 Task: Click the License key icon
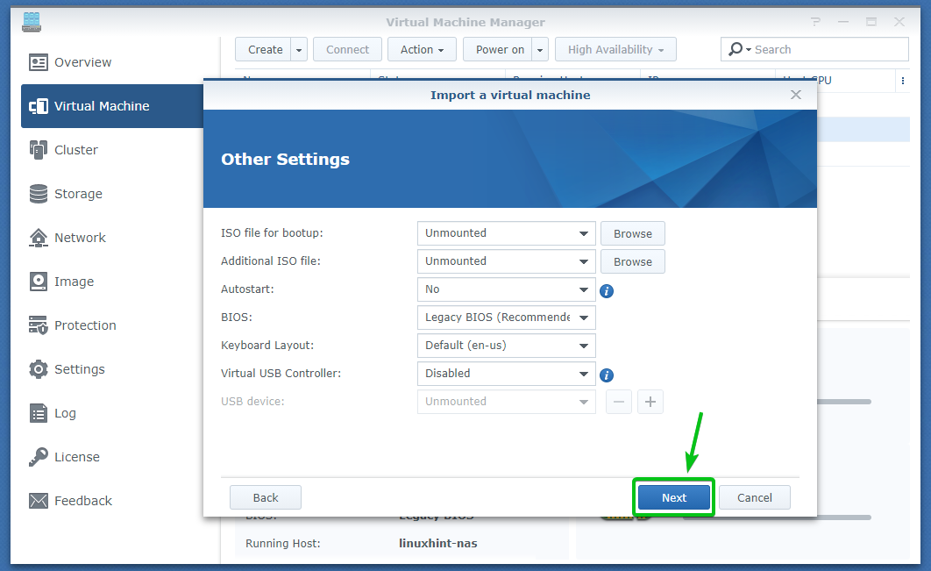click(39, 457)
